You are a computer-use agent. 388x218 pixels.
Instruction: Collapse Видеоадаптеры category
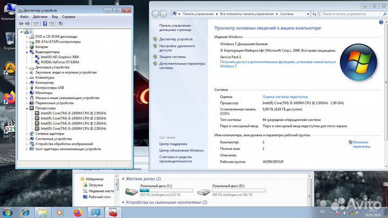coord(27,52)
